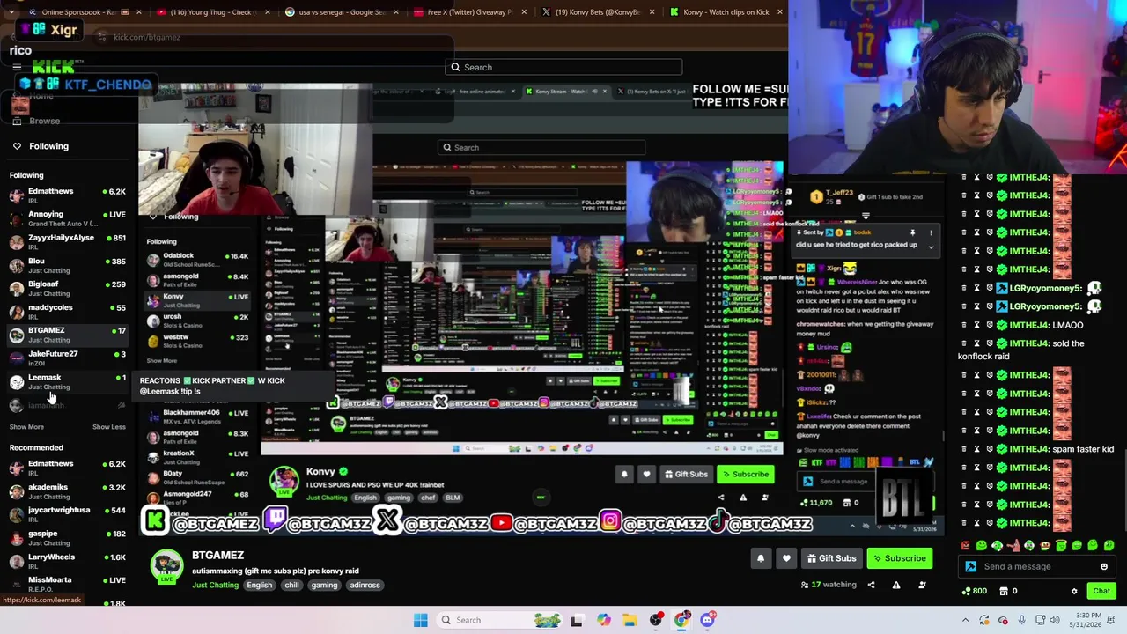
Task: Switch to Chrome on the taskbar
Action: click(682, 620)
